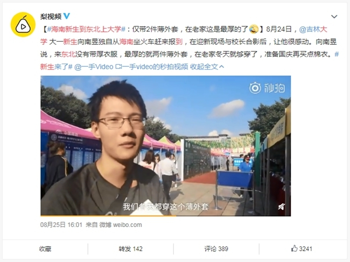
Task: Click the crying-laughing emoji in the post
Action: point(254,29)
